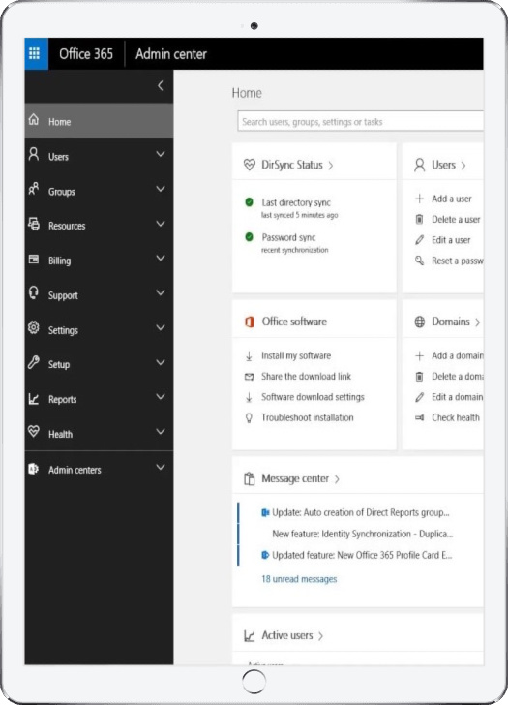Click Office 365 title in header
This screenshot has height=705, width=508.
(x=86, y=54)
